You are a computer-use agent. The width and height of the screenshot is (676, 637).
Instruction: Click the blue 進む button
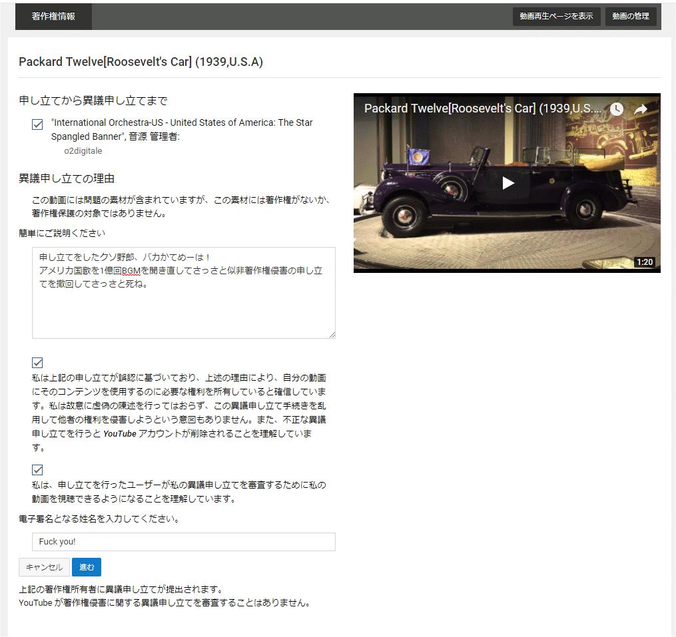(x=87, y=567)
